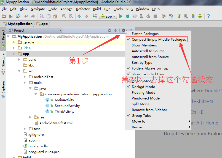Click the Debug app bug icon
Viewport: 222px width, 158px height.
tap(128, 16)
